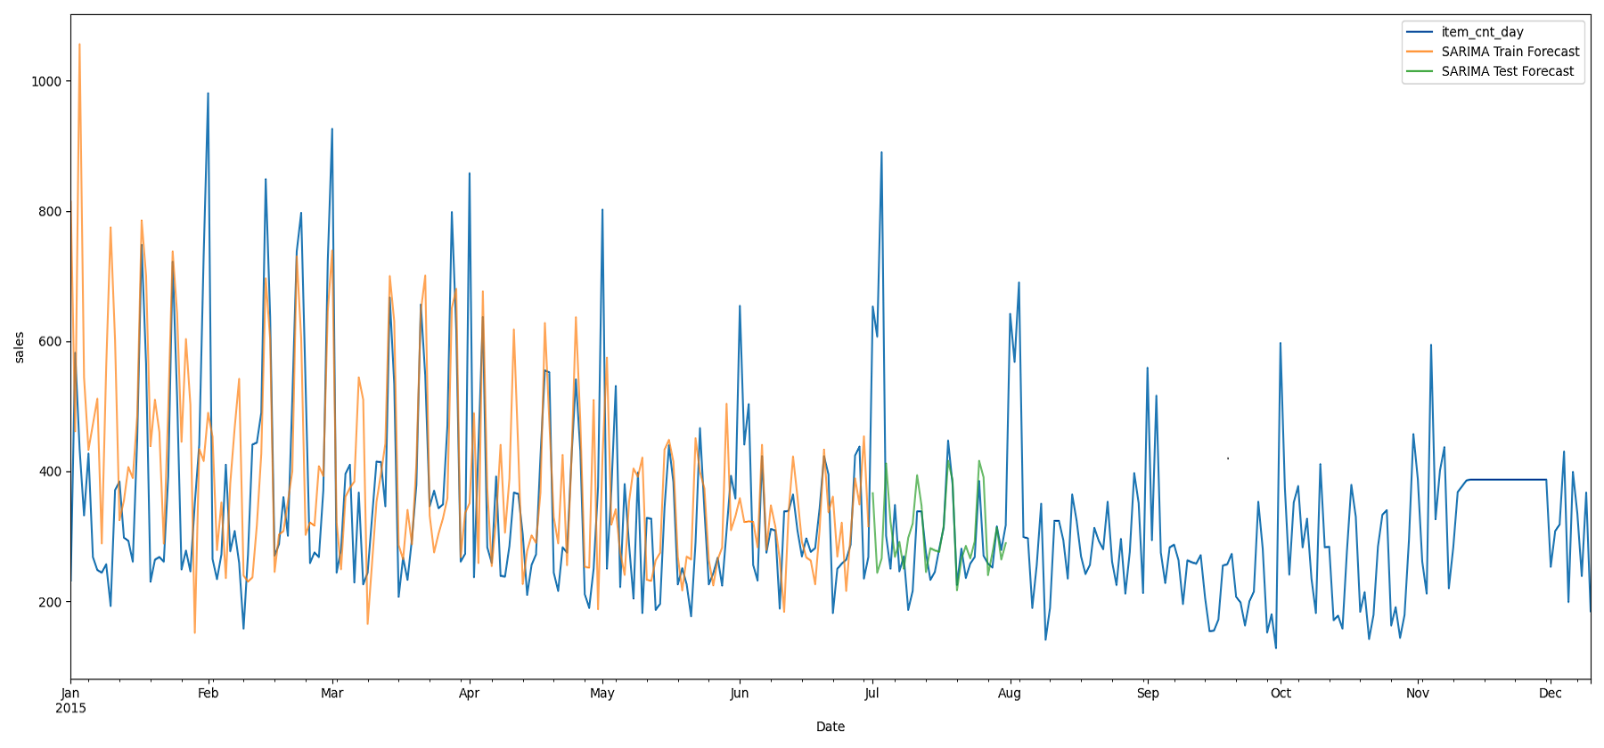The height and width of the screenshot is (748, 1604).
Task: Click the Dec x-axis tick label
Action: point(1551,694)
